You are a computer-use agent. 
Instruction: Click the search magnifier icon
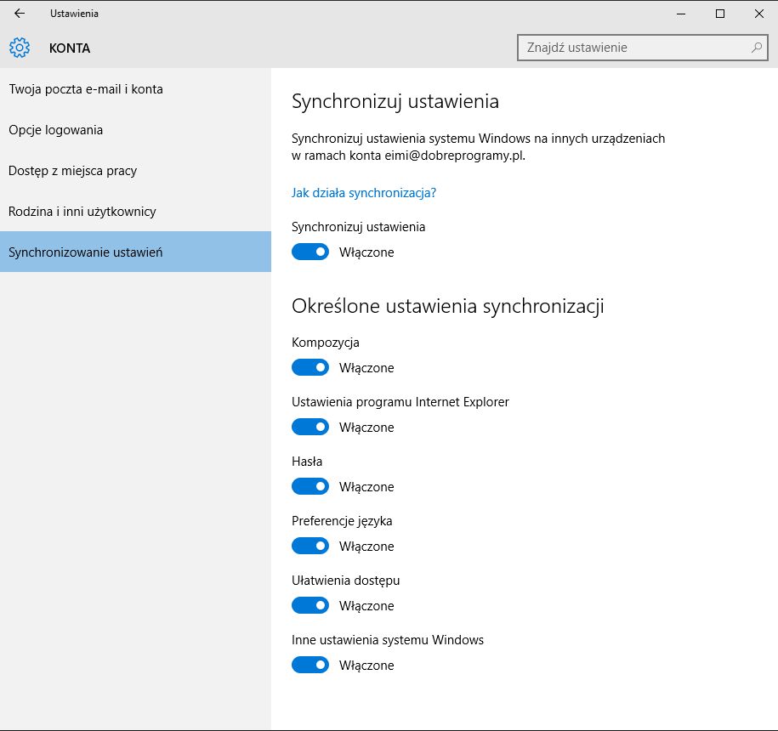pos(756,48)
